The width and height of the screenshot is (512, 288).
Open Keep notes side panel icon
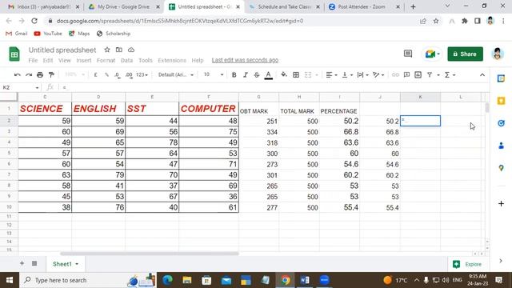[x=501, y=101]
